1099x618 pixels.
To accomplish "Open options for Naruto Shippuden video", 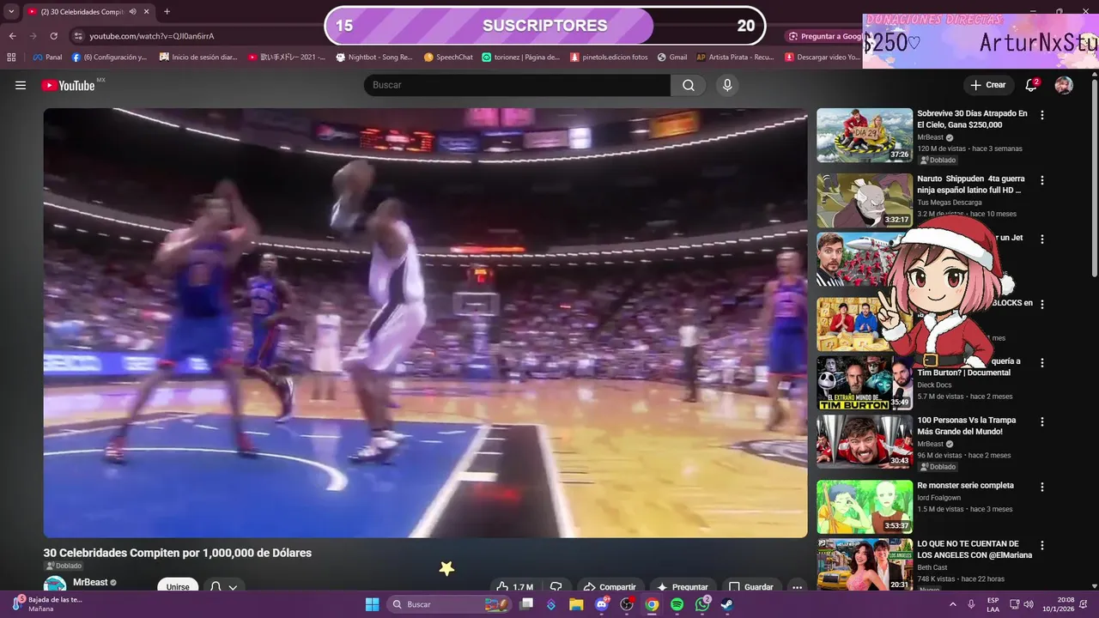I will point(1042,181).
